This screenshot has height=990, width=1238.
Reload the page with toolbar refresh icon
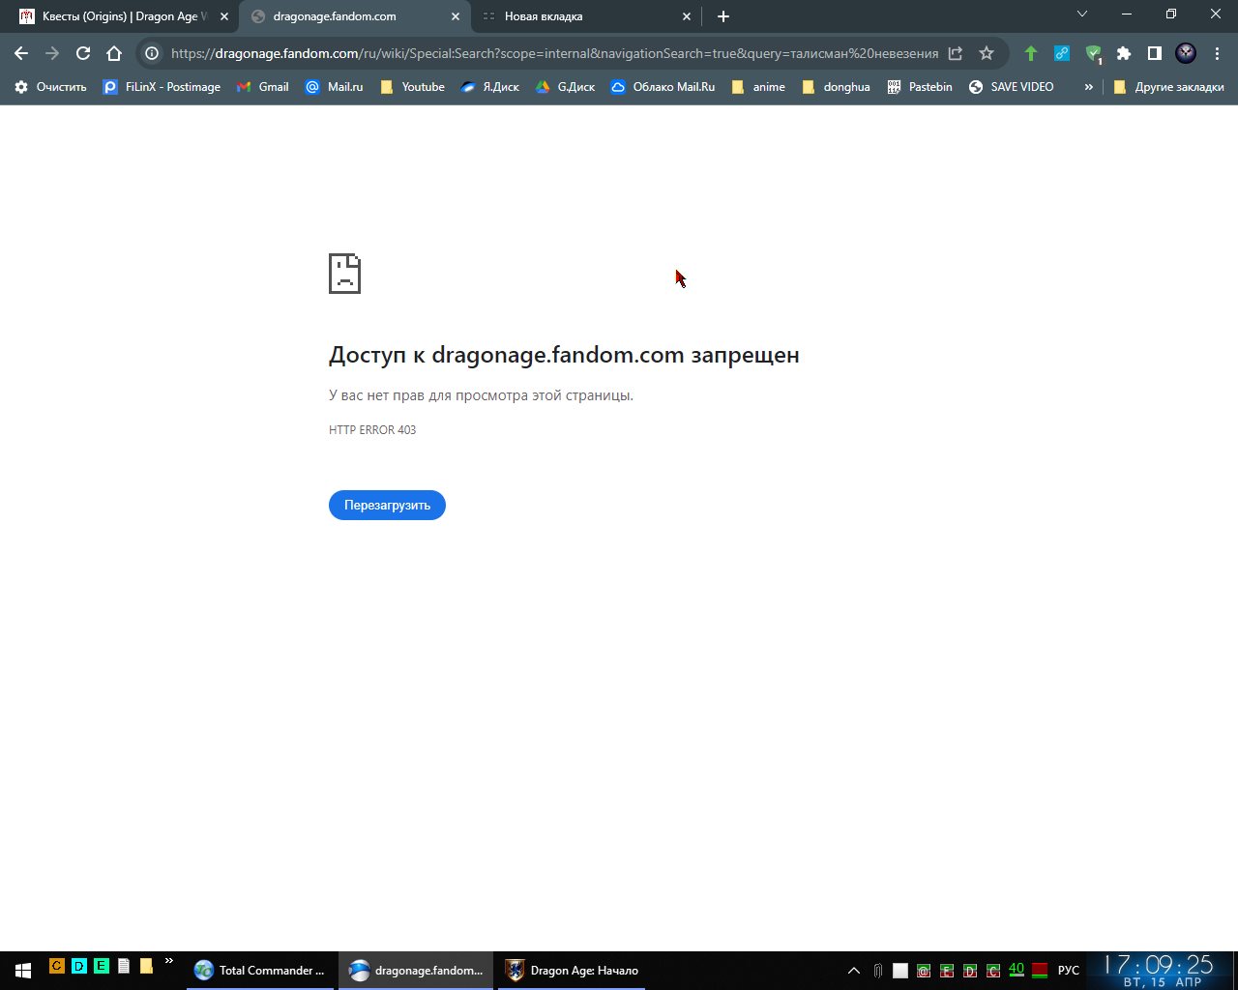(x=83, y=53)
